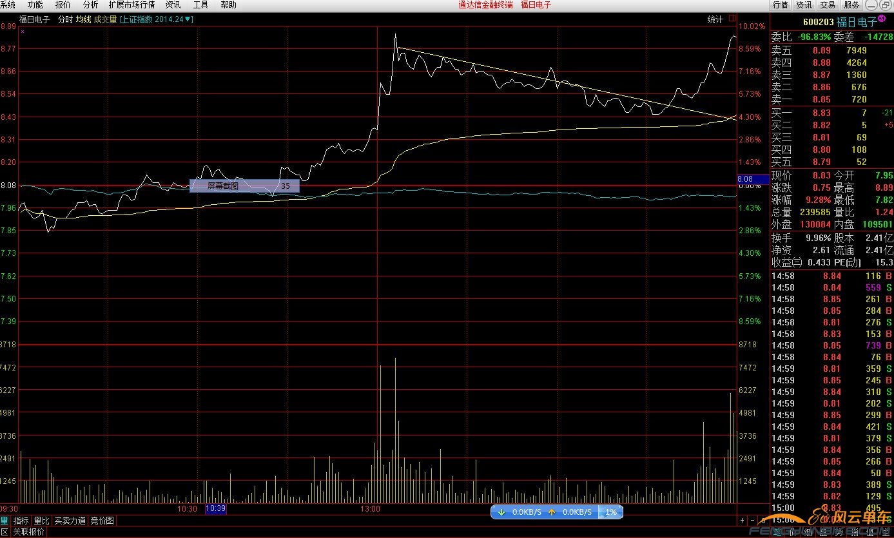Click the 10:39 time marker on axis
Image resolution: width=894 pixels, height=538 pixels.
click(x=215, y=509)
